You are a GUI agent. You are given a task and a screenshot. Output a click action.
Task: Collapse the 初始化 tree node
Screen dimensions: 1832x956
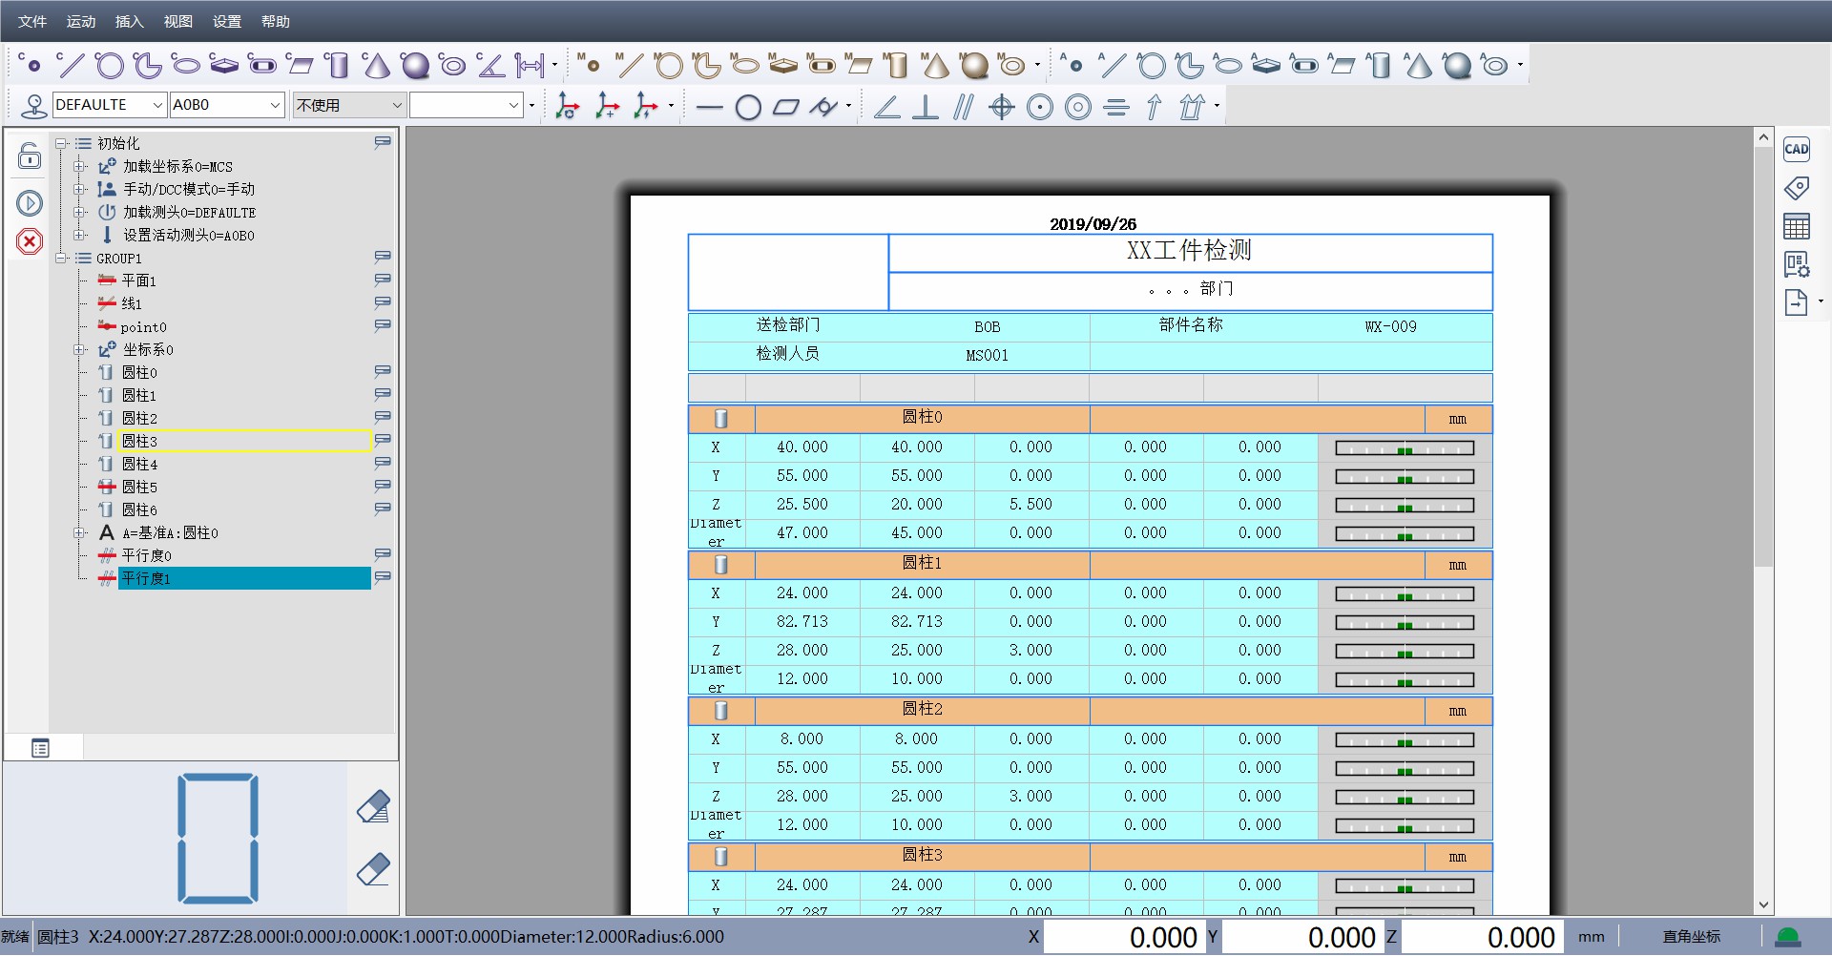pyautogui.click(x=61, y=143)
